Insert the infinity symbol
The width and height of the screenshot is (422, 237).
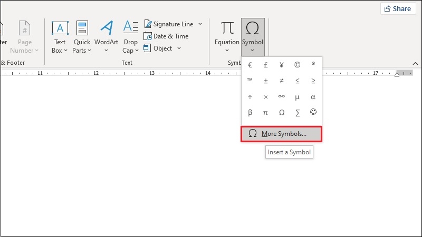(x=282, y=96)
